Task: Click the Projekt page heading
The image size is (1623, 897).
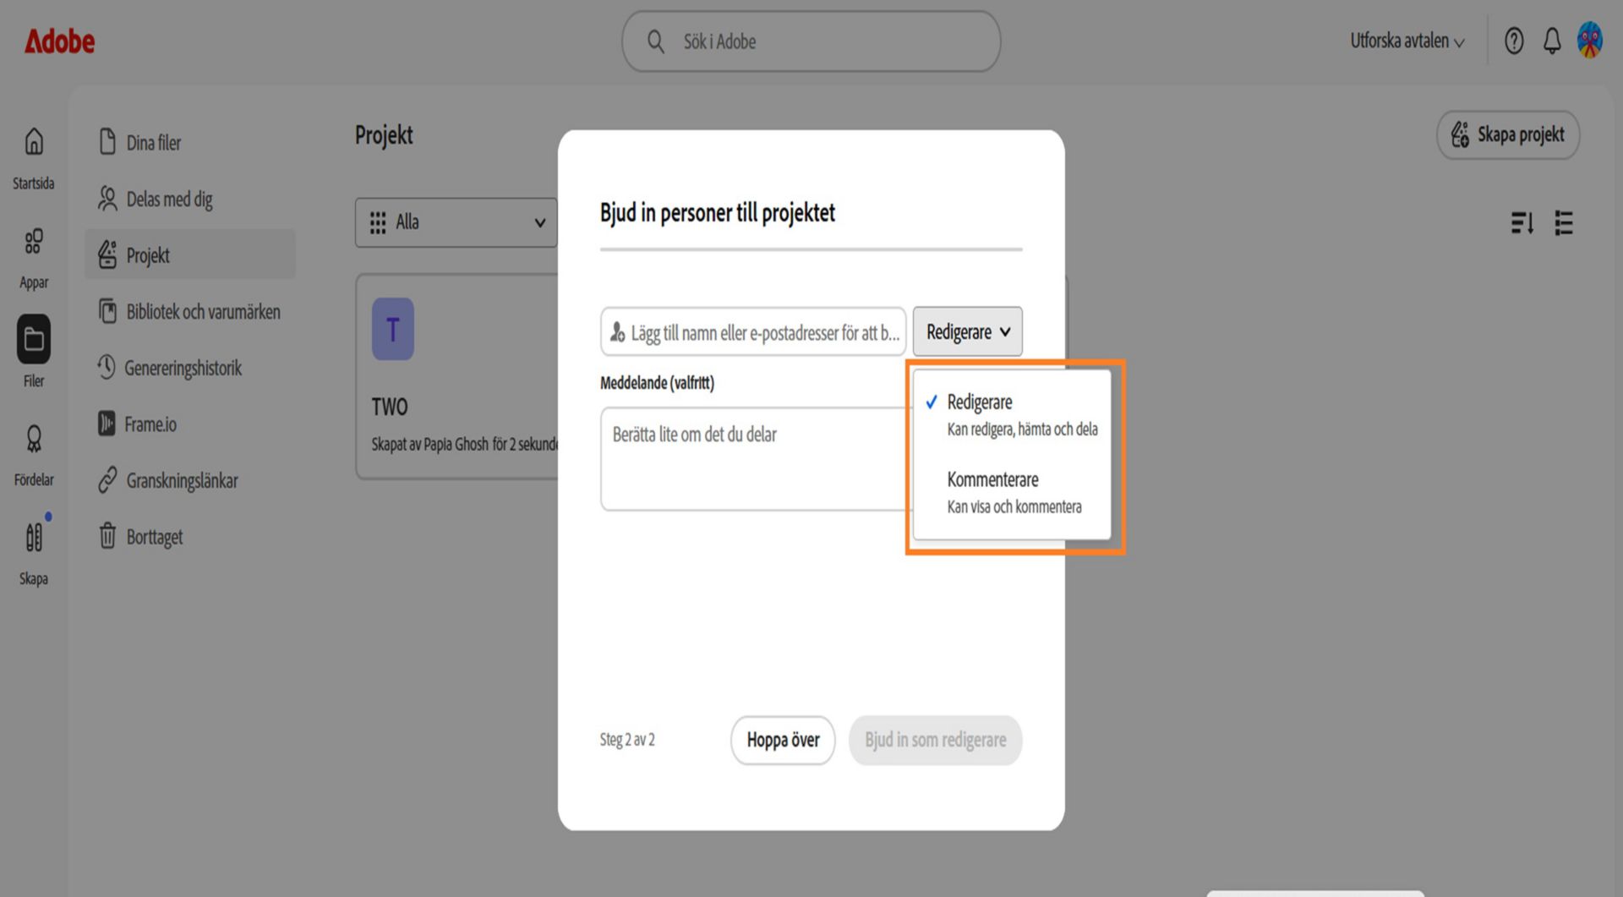Action: coord(384,135)
